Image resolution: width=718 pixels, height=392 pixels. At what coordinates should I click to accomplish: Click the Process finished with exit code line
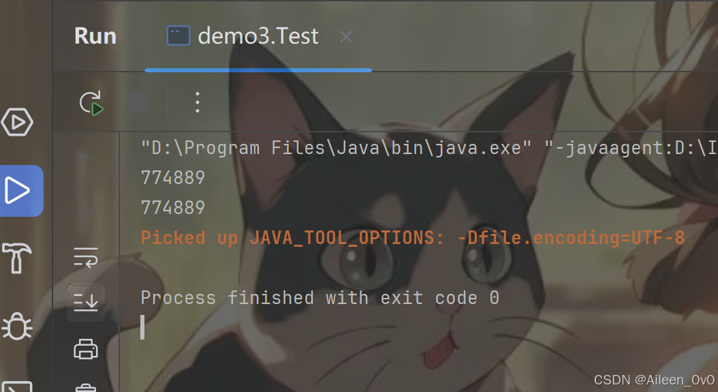tap(319, 298)
